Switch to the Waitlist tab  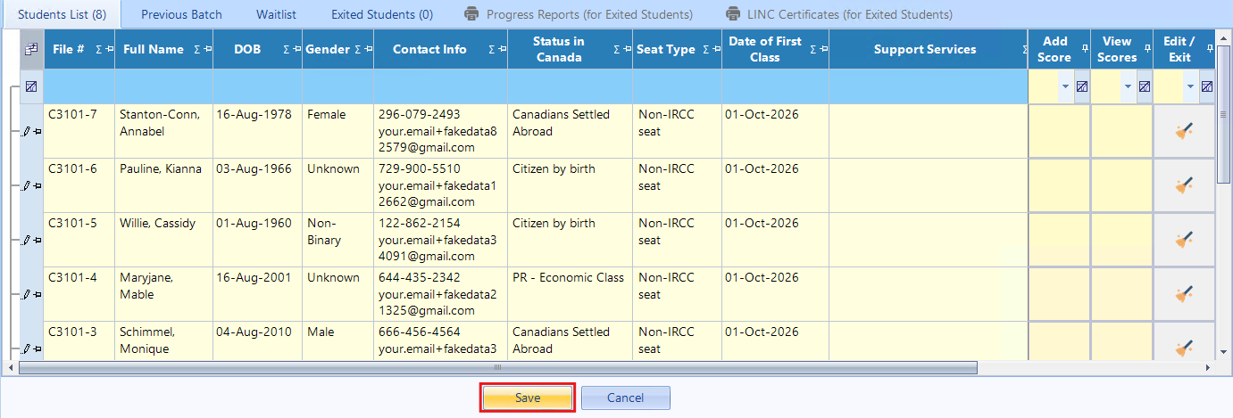click(x=276, y=14)
